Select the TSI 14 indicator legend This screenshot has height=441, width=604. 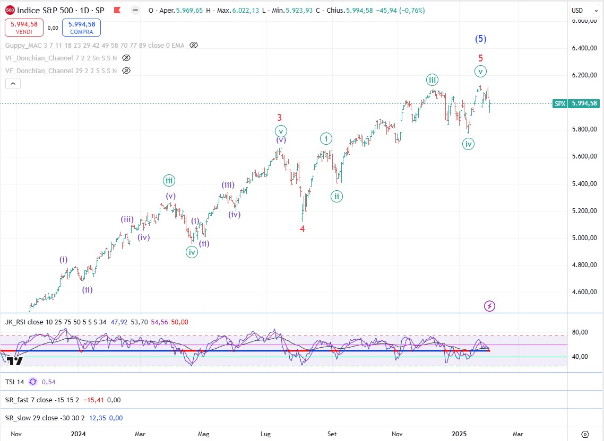[x=15, y=382]
